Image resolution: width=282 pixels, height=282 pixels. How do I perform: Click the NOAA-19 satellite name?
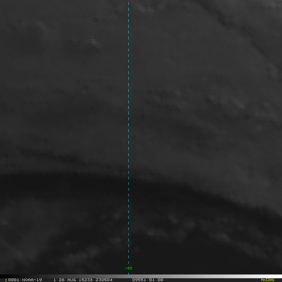[32, 280]
